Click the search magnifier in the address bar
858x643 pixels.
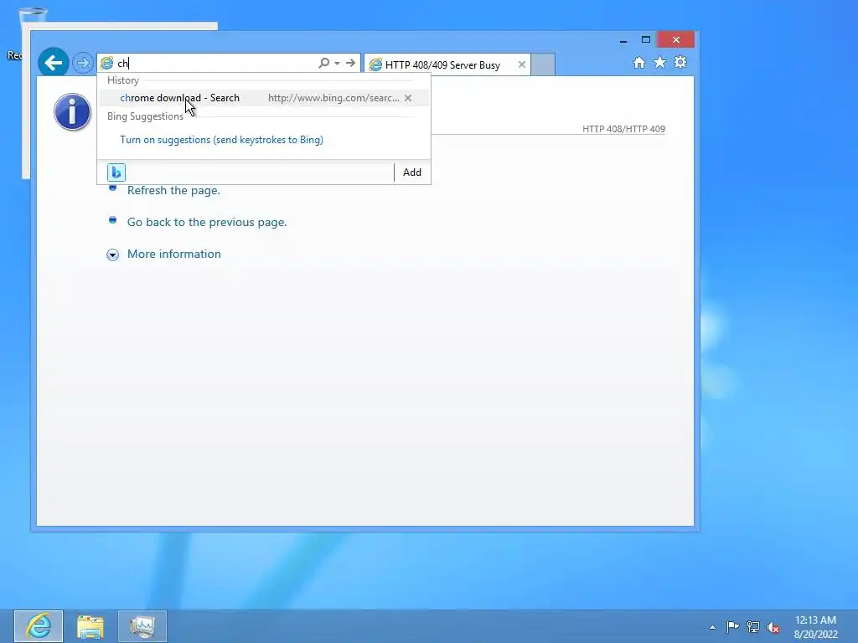point(324,63)
